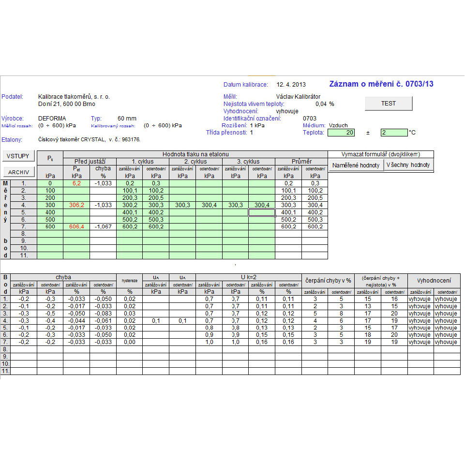Clear measured values with Naměřené hodnoty
Viewport: 465px width, 465px height.
(356, 165)
